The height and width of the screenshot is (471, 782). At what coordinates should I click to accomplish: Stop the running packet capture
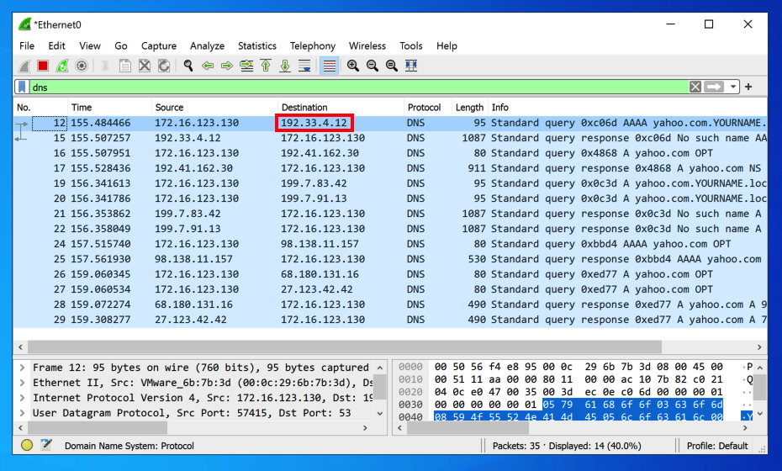pos(43,66)
